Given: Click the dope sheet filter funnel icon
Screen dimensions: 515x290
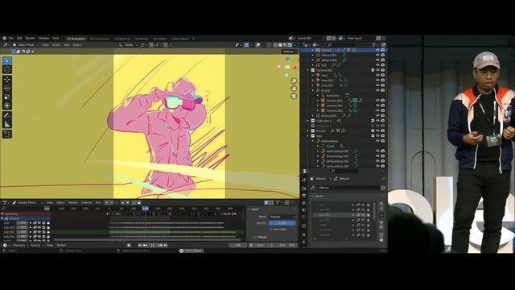Looking at the screenshot, I should [278, 203].
